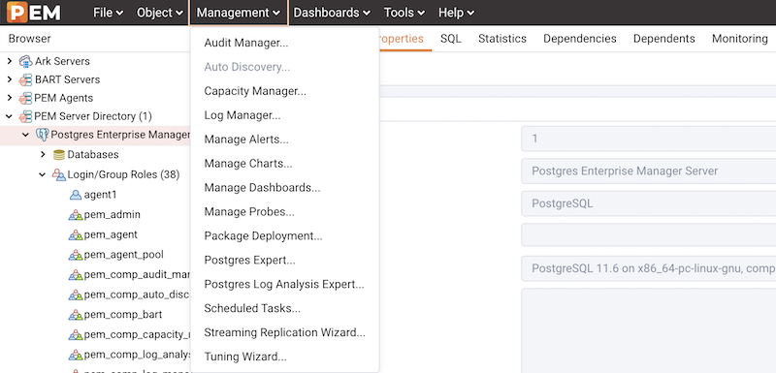Click the pem_agent role icon
The image size is (776, 373).
tap(76, 235)
